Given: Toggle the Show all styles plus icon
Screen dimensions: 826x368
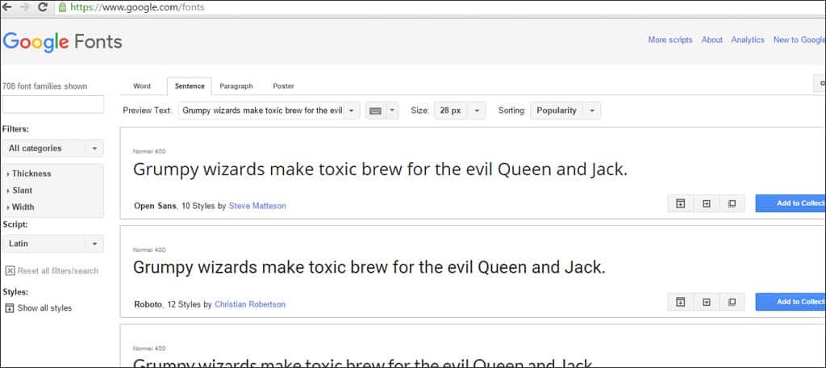Looking at the screenshot, I should [10, 308].
